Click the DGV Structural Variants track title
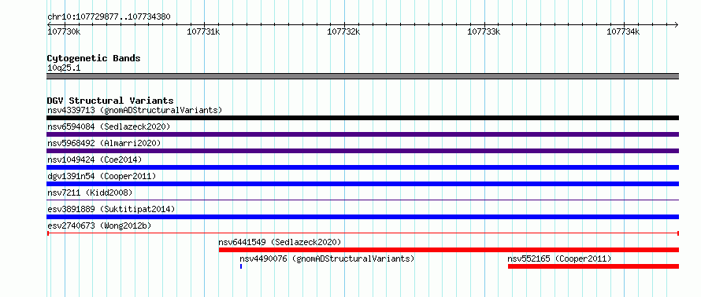The height and width of the screenshot is (297, 701). (x=110, y=101)
